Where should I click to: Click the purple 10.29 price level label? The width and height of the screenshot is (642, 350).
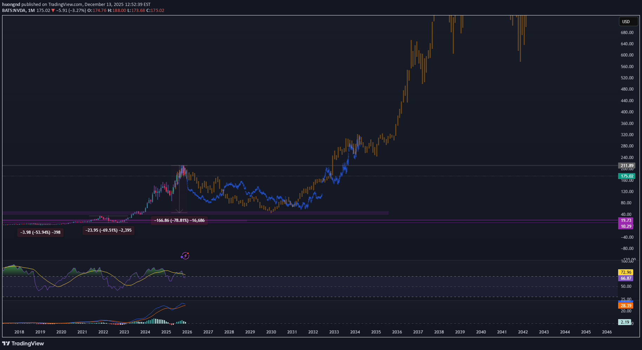(626, 226)
